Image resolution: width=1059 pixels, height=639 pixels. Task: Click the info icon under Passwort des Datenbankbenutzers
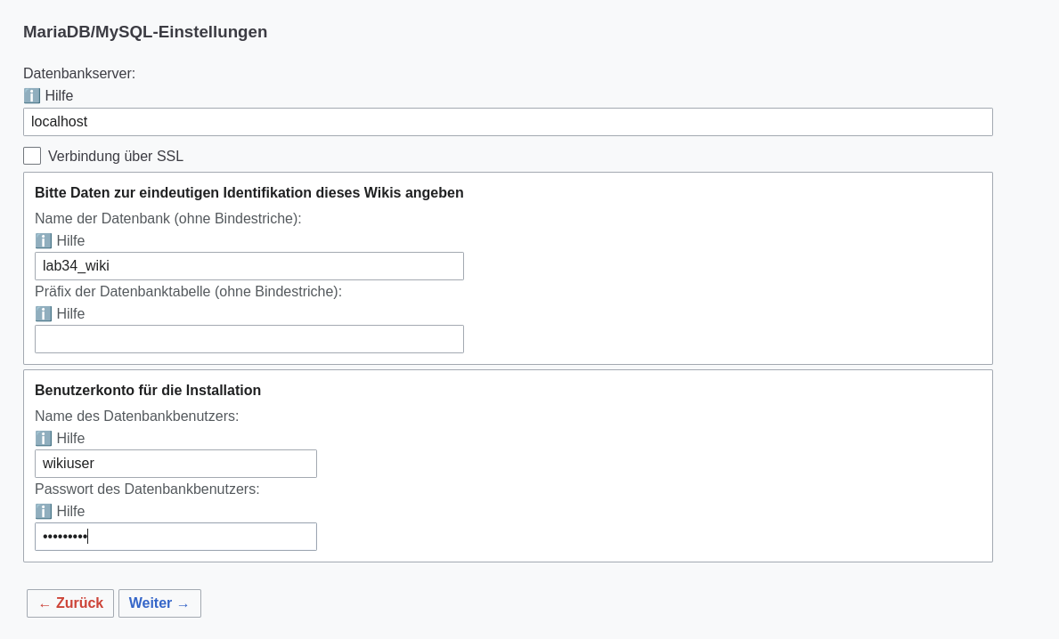coord(44,511)
